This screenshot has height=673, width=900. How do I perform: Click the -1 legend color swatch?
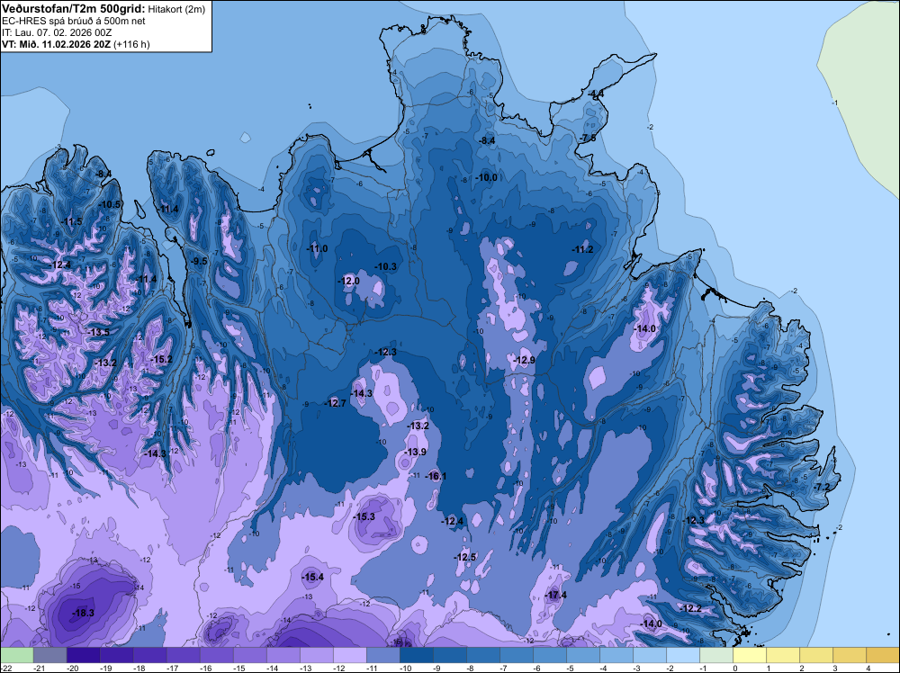[x=715, y=655]
